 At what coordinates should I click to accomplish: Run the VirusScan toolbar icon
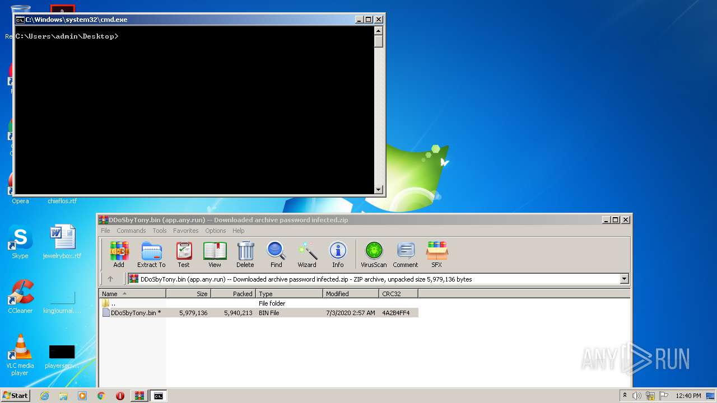coord(374,255)
